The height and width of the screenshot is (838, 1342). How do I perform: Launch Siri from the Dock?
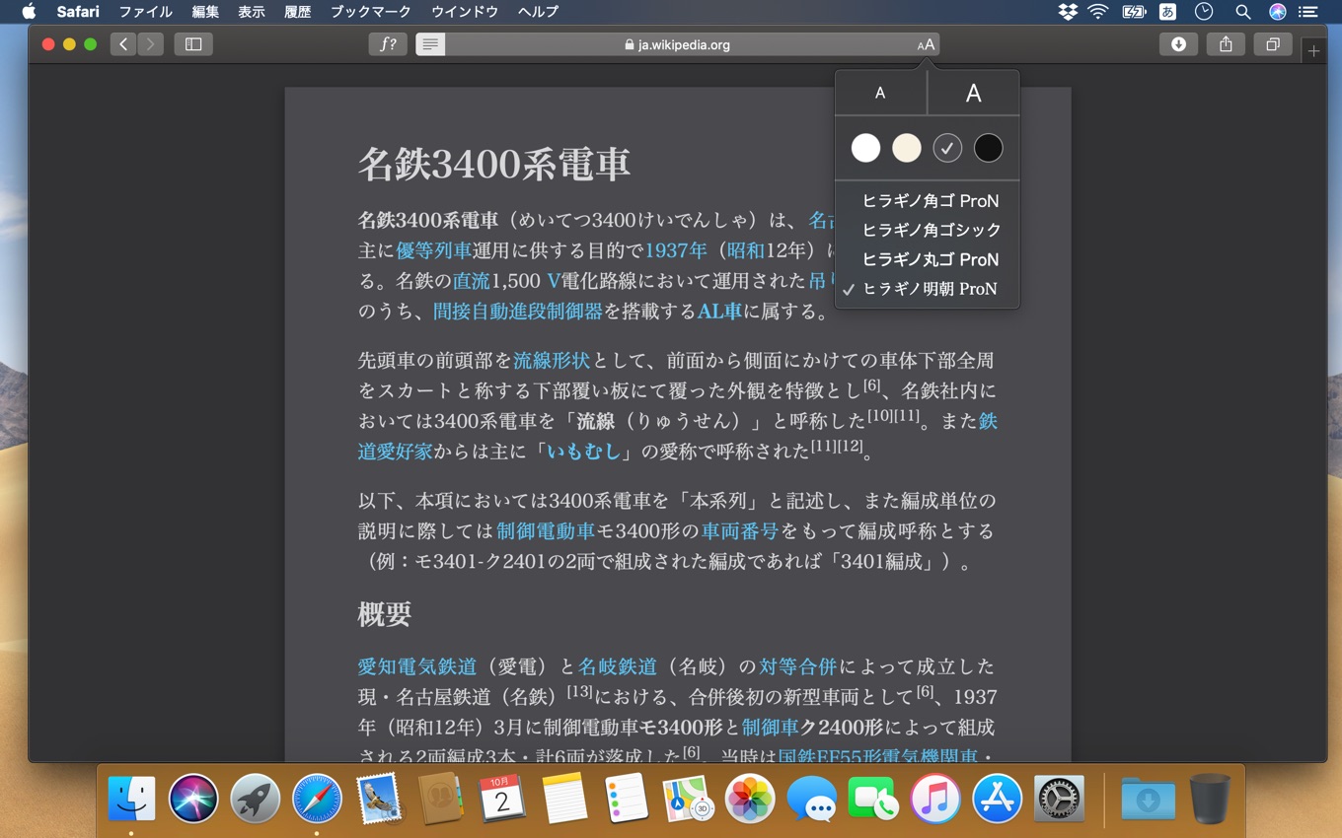193,799
